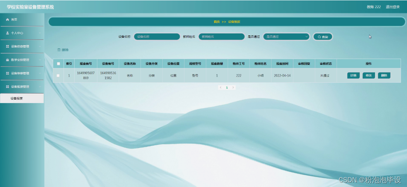Click the 设备编号 column header
Image resolution: width=407 pixels, height=187 pixels.
(108, 64)
